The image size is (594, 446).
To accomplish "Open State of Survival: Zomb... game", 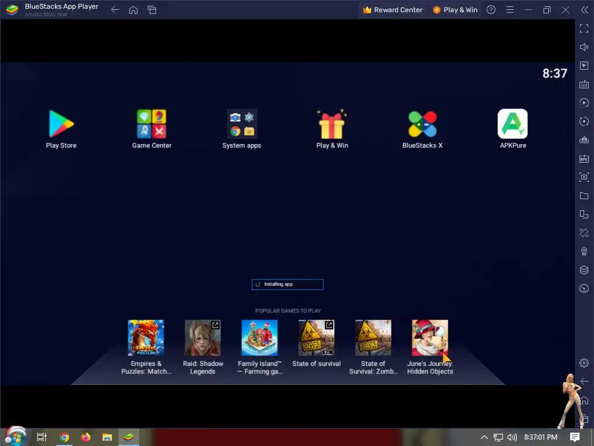I will [373, 347].
